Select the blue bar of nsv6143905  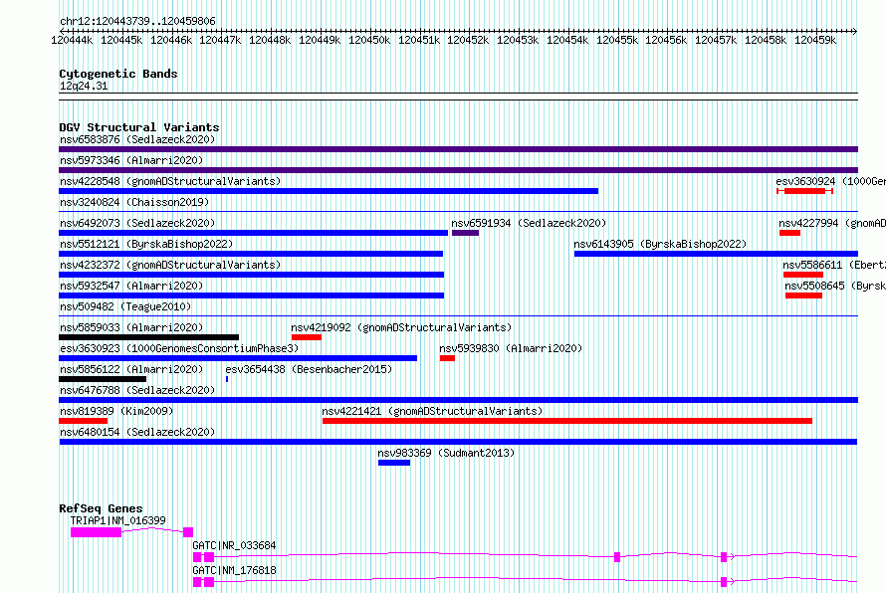coord(716,254)
